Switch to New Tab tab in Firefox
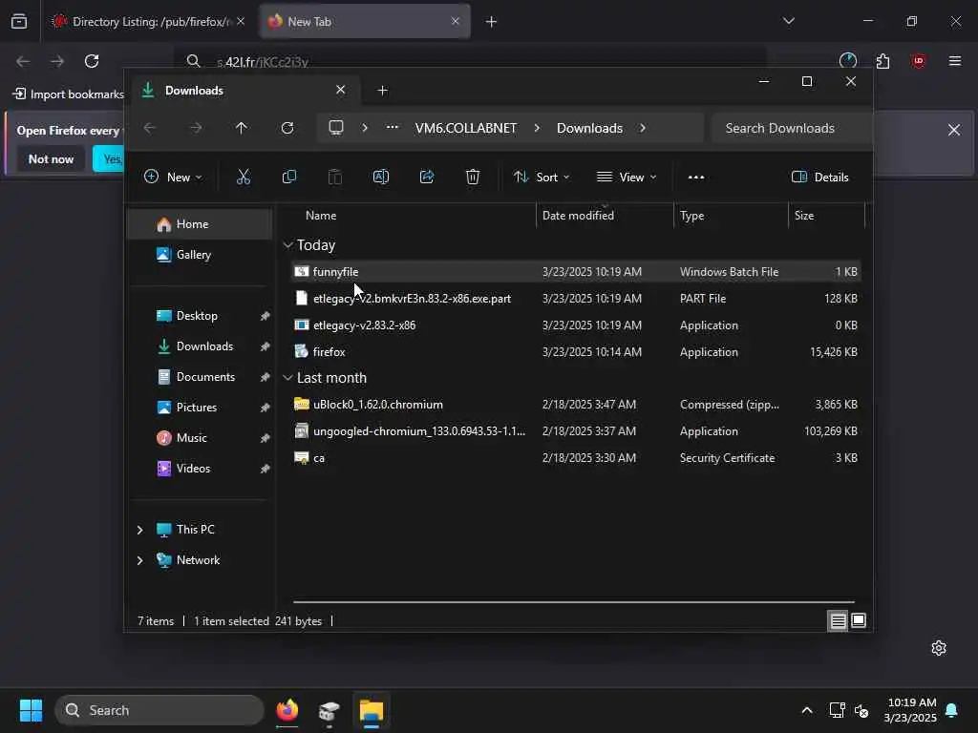This screenshot has height=733, width=978. [x=364, y=22]
